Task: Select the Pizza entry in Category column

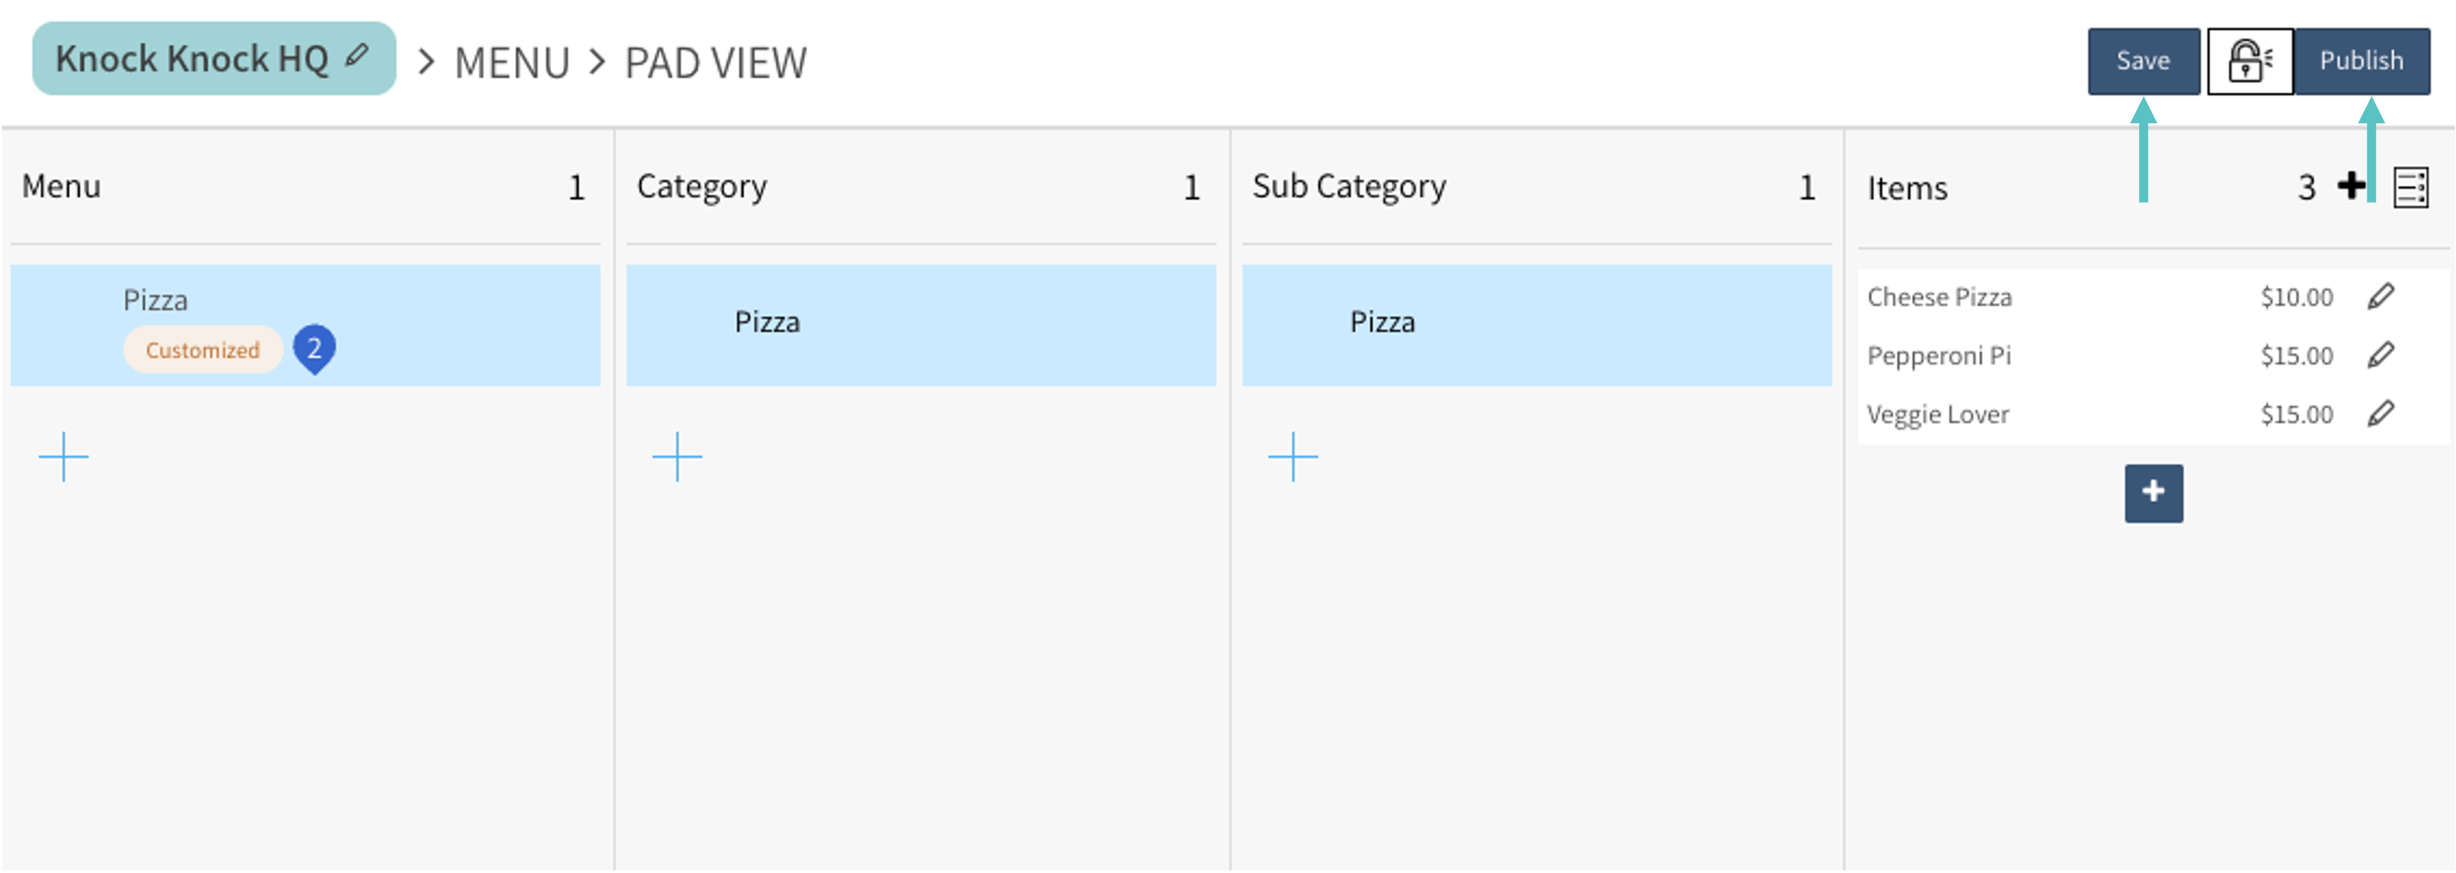Action: [920, 324]
